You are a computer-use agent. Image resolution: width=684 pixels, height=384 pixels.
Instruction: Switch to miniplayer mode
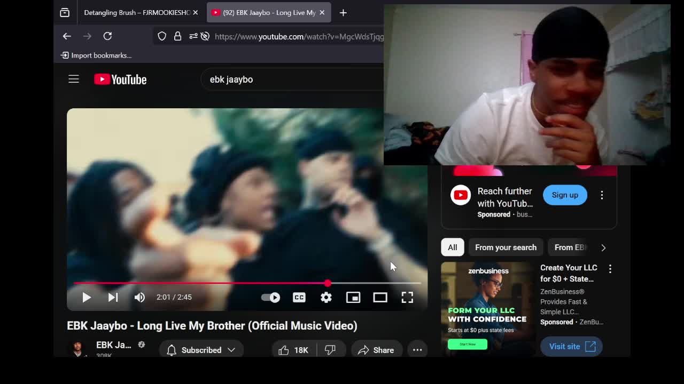coord(353,297)
